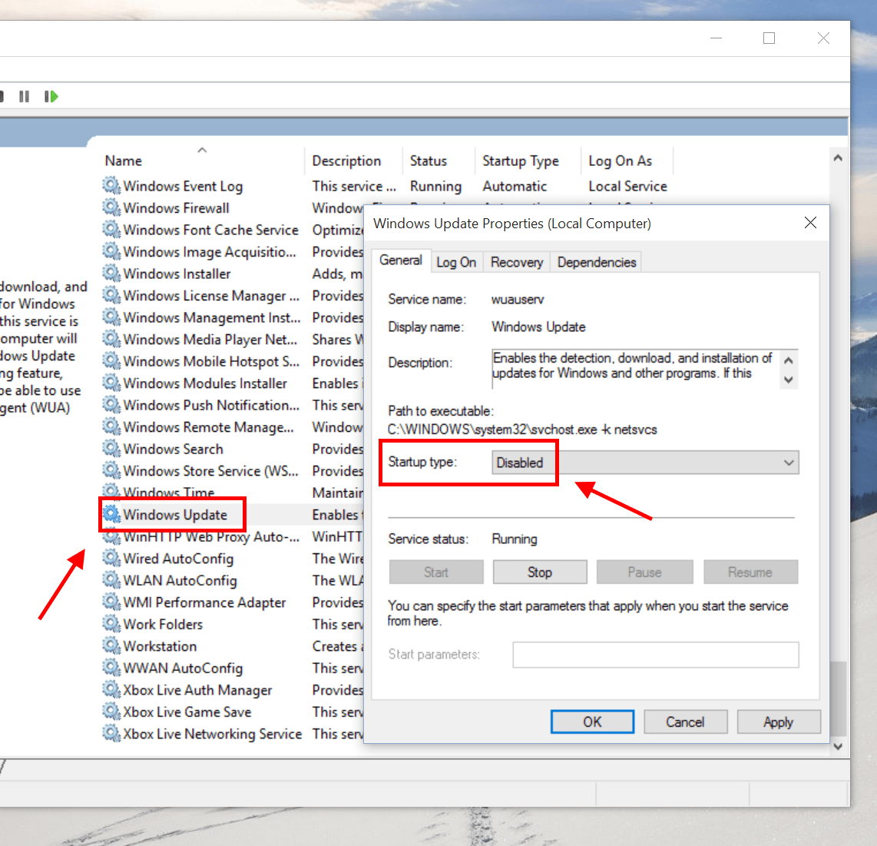The height and width of the screenshot is (846, 877).
Task: Select the Windows Update gear icon
Action: tap(112, 514)
